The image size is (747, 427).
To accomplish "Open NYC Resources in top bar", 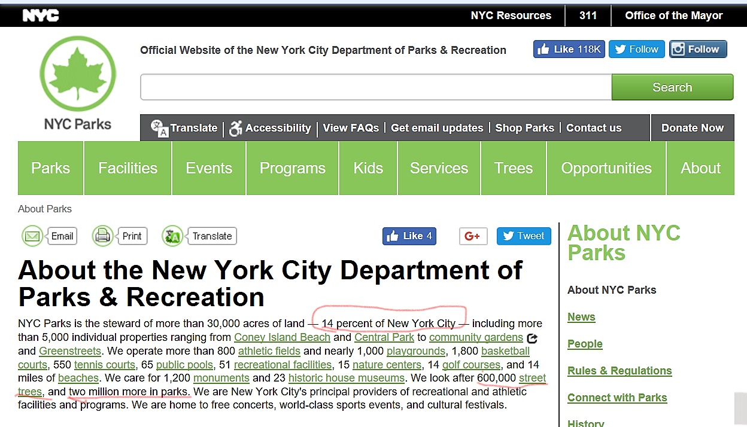I will 511,16.
